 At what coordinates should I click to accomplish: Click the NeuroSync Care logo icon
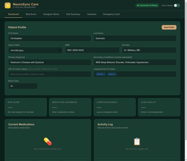pos(8,6)
